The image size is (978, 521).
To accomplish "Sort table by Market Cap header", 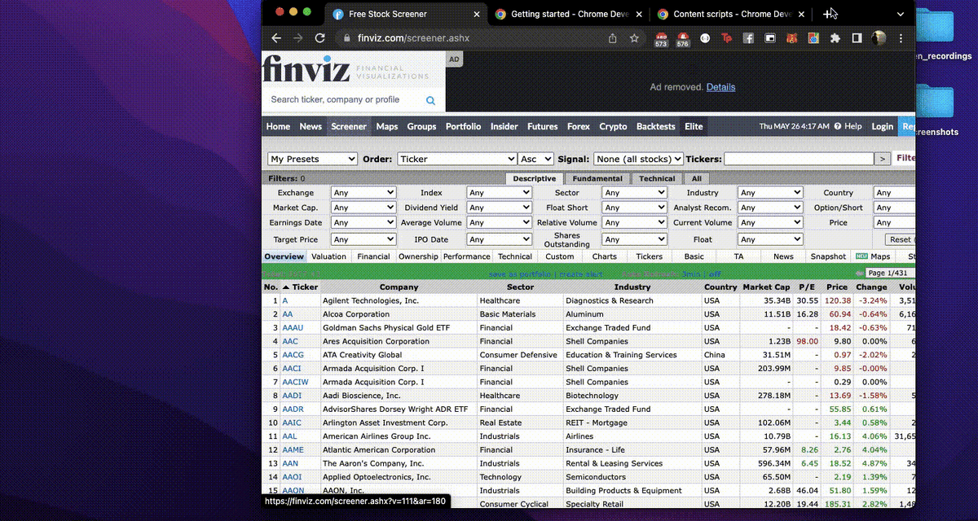I will (766, 287).
